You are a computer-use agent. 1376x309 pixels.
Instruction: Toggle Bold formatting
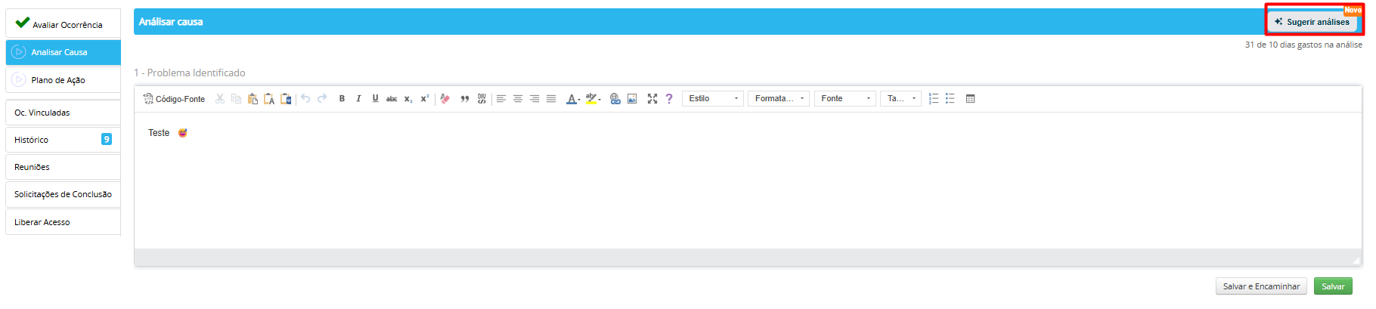pos(342,99)
